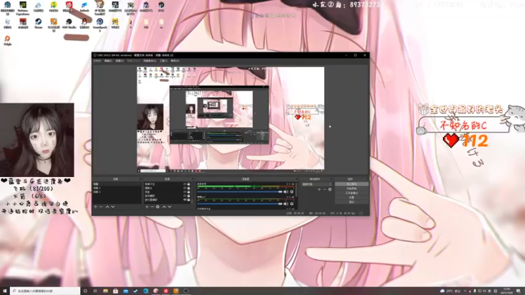Add a new scene with the Scenes plus icon

click(96, 206)
